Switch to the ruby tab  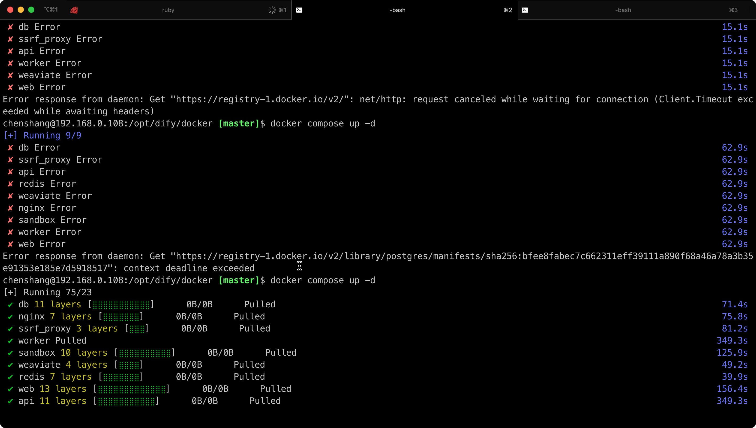(x=168, y=10)
